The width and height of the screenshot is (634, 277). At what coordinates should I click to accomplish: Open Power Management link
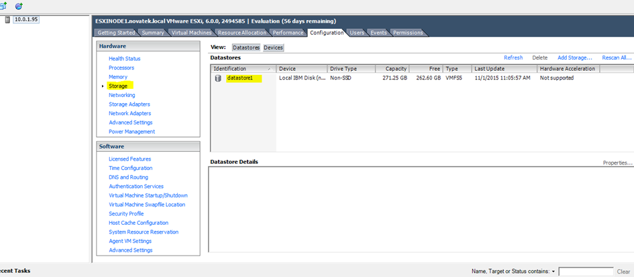131,132
